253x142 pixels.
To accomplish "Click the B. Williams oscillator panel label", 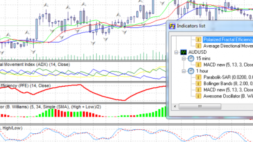I will 50,107.
